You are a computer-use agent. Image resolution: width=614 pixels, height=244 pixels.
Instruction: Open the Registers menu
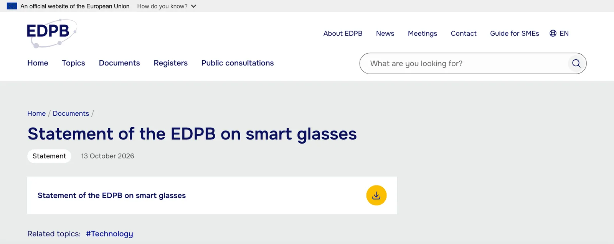click(x=171, y=63)
